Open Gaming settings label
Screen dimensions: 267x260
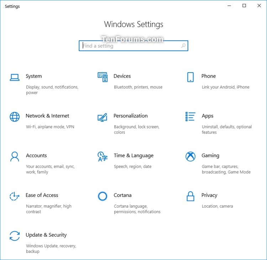210,156
